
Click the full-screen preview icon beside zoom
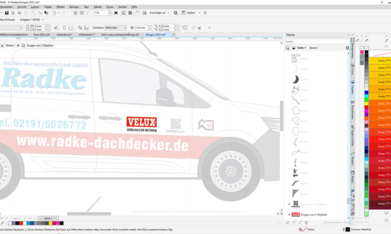coord(116,12)
